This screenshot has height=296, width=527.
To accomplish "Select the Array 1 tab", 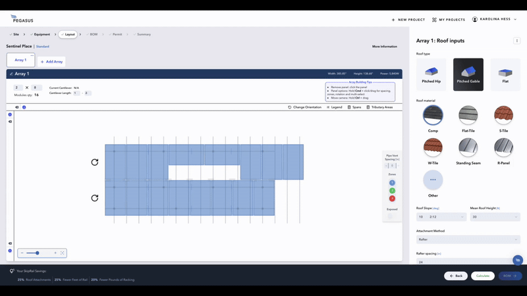I will click(20, 60).
